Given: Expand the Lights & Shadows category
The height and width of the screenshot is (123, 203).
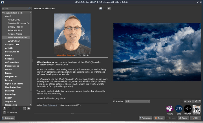Looking at the screenshot, I should pyautogui.click(x=3, y=84).
